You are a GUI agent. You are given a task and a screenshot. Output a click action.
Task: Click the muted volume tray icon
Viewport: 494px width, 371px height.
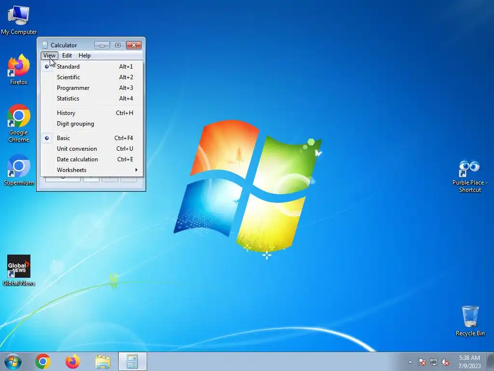click(x=445, y=362)
